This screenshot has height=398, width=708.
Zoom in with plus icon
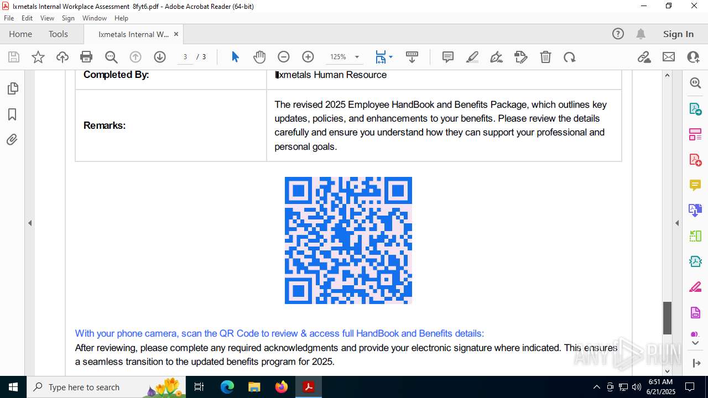(308, 57)
